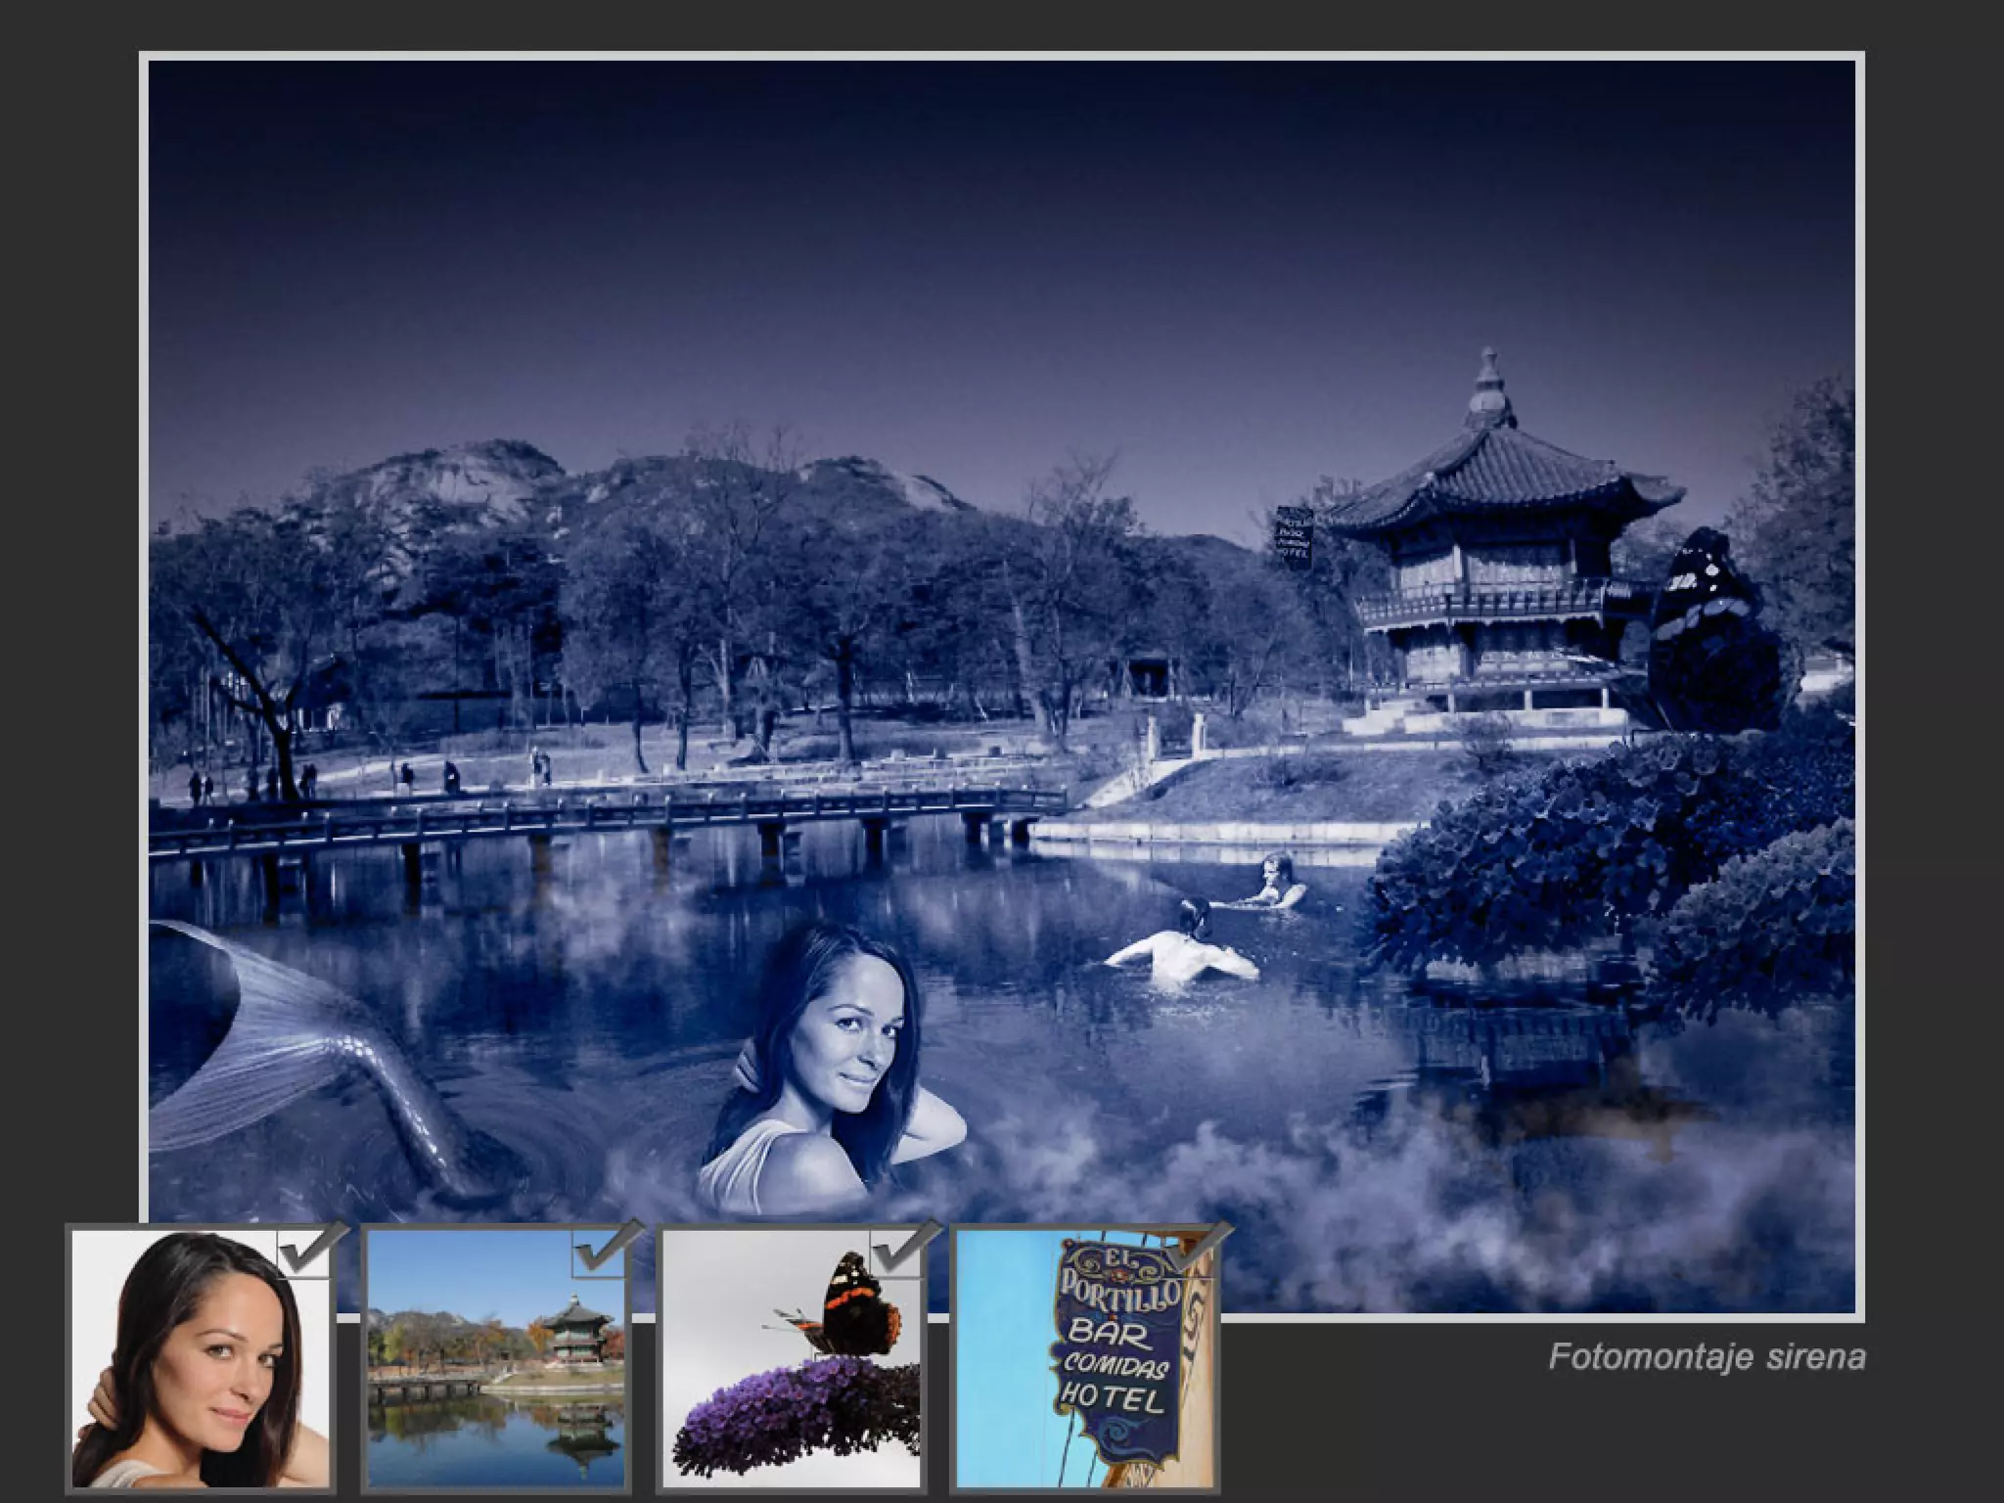Click the far swimmer near the shore

(x=1275, y=879)
